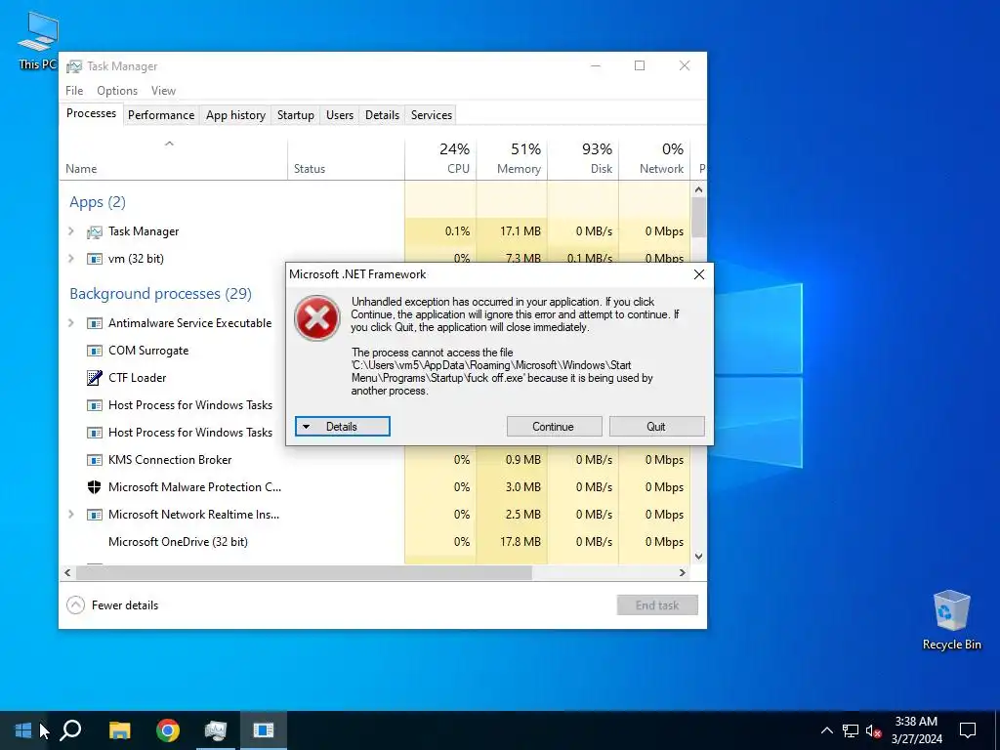Click the vm (32 bit) process icon
This screenshot has width=1000, height=750.
coord(95,259)
